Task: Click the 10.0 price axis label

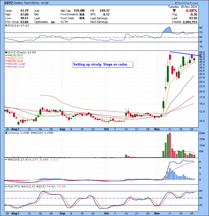Action: click(x=202, y=121)
